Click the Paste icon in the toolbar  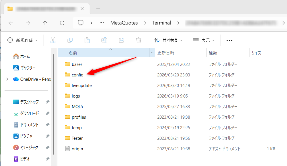tap(87, 40)
